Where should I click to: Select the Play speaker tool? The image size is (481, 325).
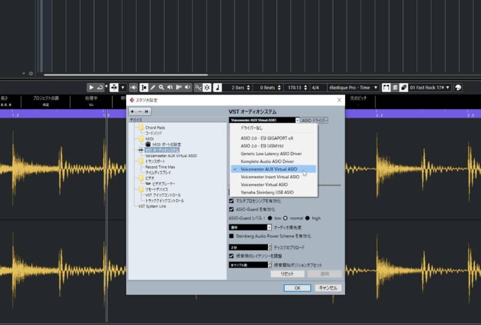[170, 87]
